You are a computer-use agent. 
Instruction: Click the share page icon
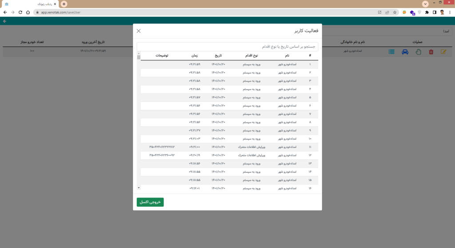tap(387, 12)
